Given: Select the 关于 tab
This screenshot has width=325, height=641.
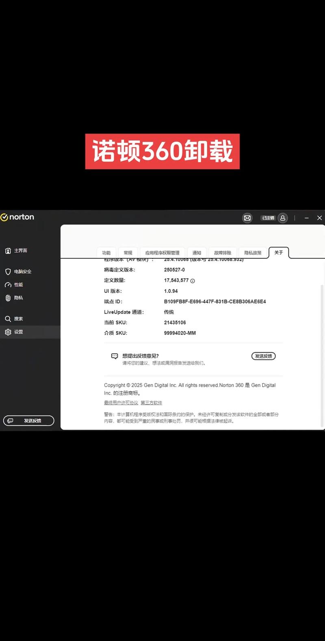Looking at the screenshot, I should [279, 252].
